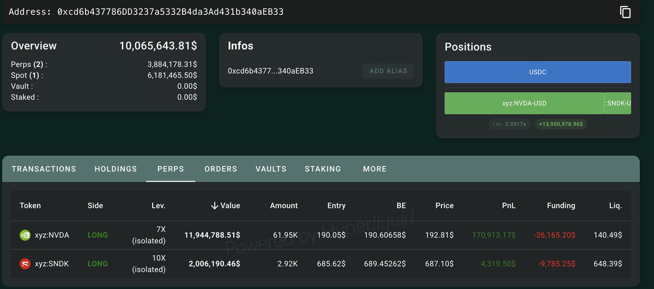Click the Vault overview label

[22, 86]
